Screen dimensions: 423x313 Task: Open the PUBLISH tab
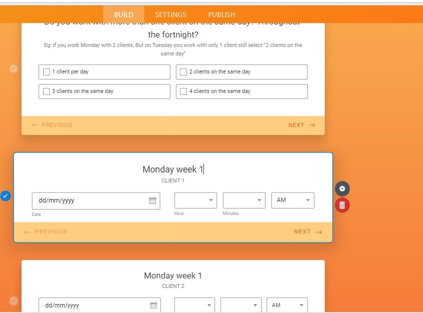221,14
